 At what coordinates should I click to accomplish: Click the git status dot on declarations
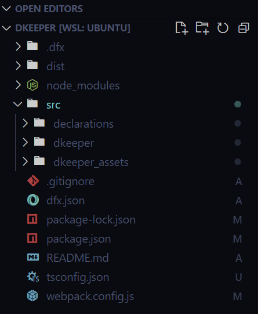pyautogui.click(x=238, y=124)
